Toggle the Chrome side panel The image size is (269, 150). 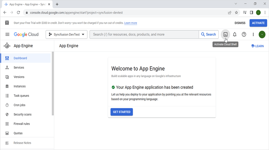(x=251, y=12)
